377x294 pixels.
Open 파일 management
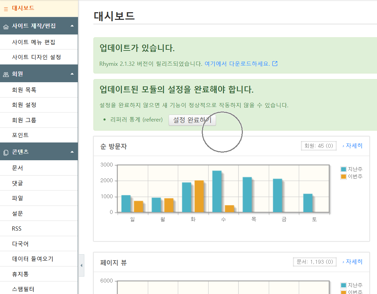(39, 198)
